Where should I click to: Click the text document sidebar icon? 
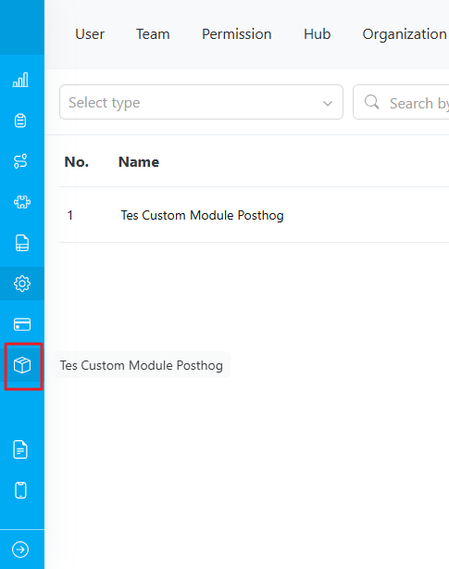pyautogui.click(x=20, y=449)
